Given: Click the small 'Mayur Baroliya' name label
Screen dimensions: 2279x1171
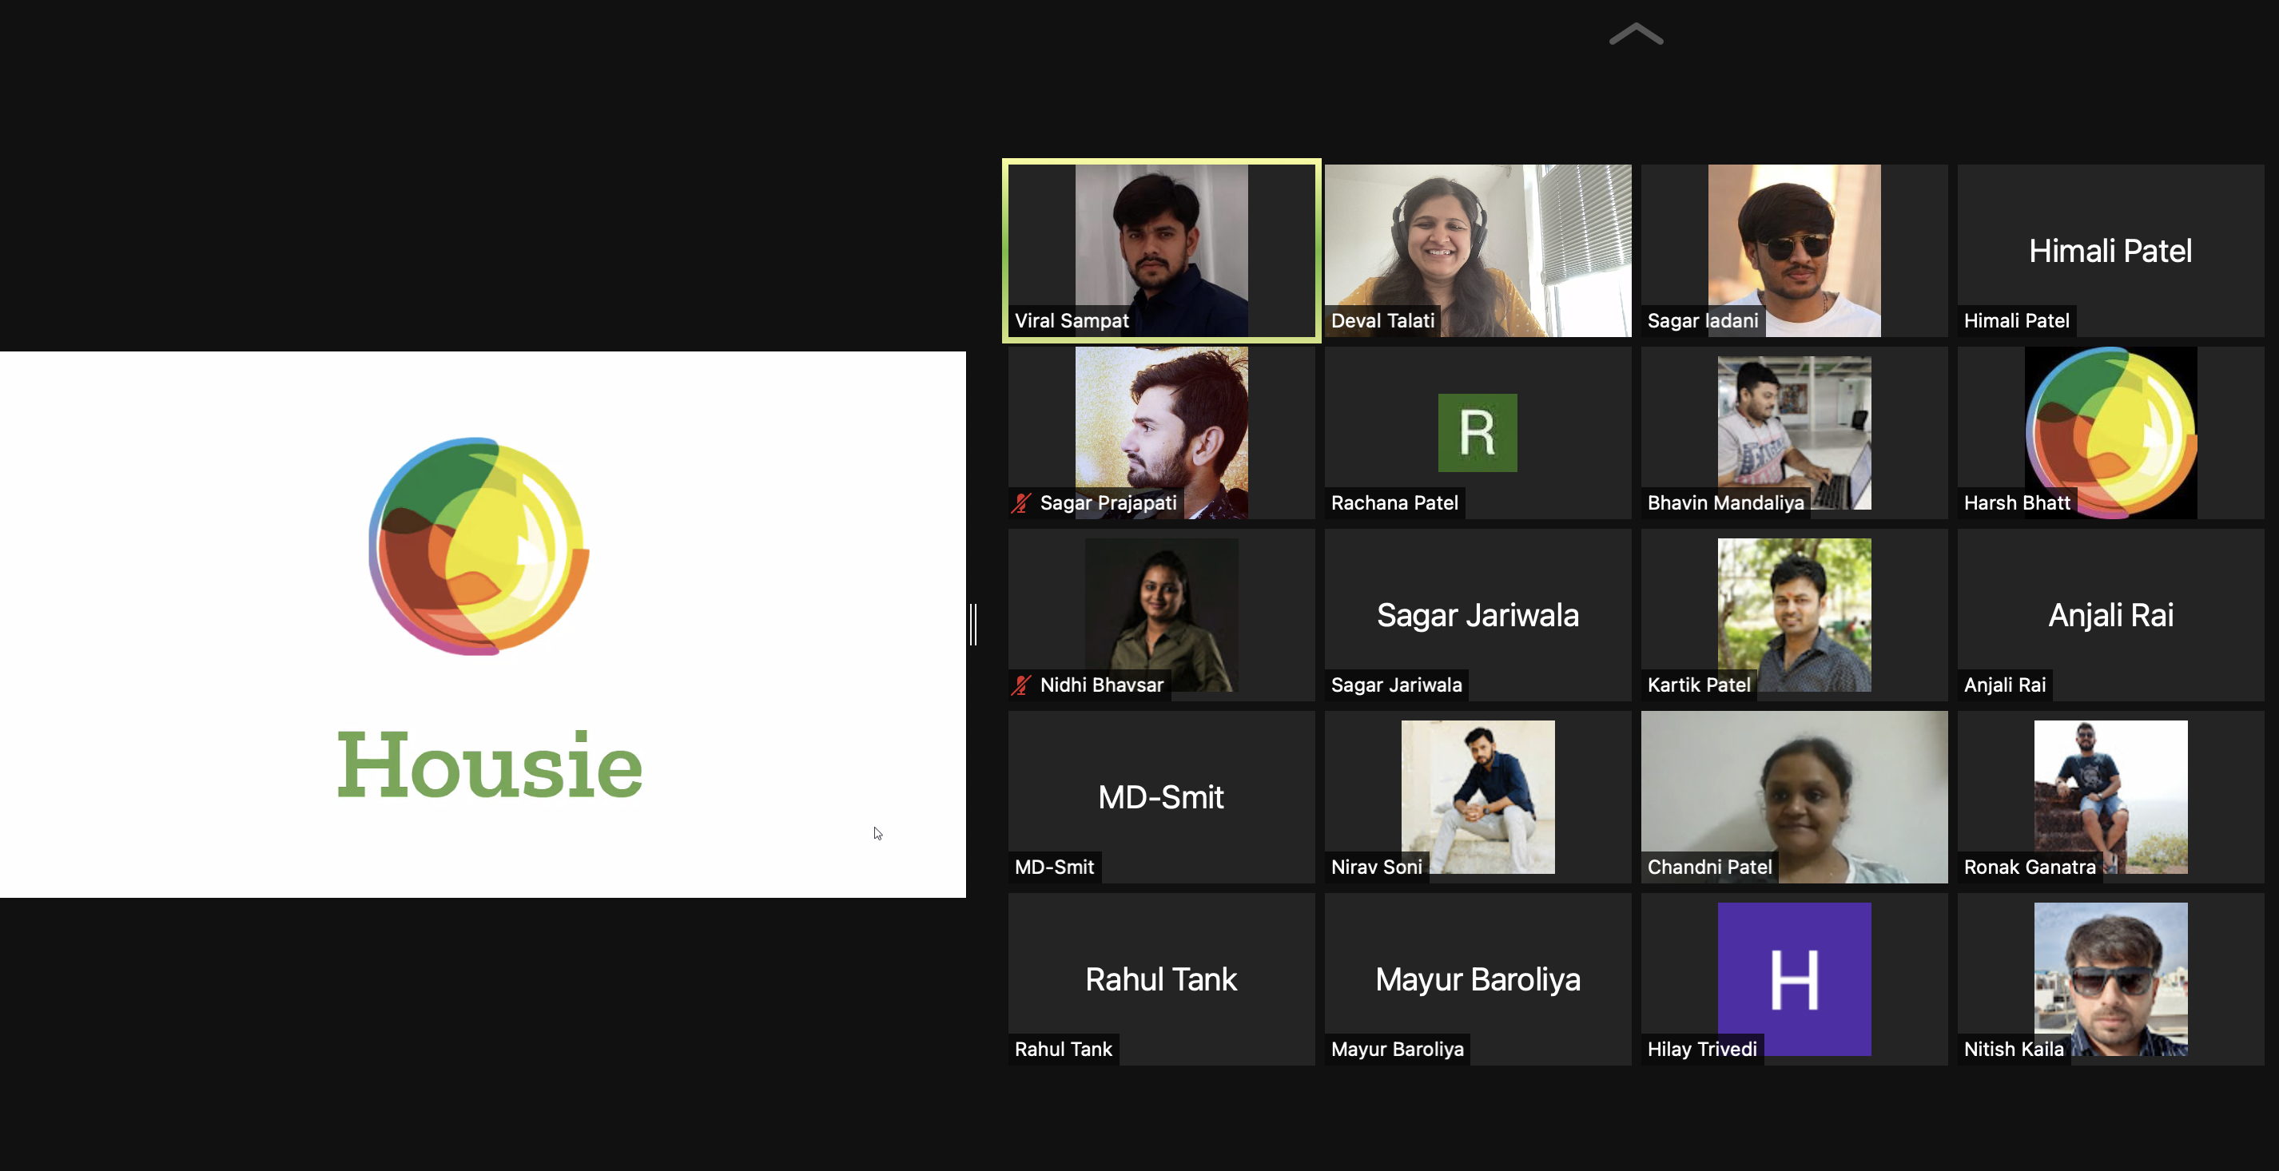Looking at the screenshot, I should pyautogui.click(x=1397, y=1050).
